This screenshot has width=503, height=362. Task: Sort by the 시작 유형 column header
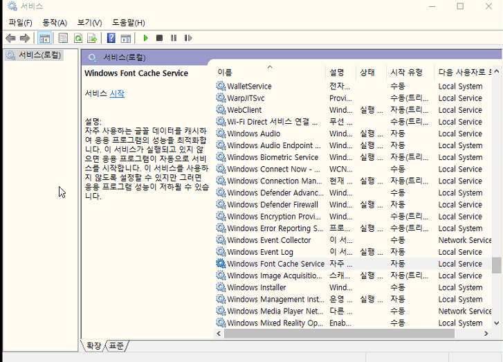pyautogui.click(x=410, y=72)
